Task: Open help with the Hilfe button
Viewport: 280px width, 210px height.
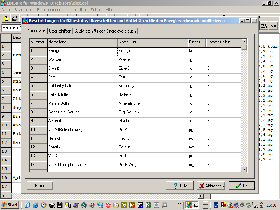Action: [x=180, y=186]
